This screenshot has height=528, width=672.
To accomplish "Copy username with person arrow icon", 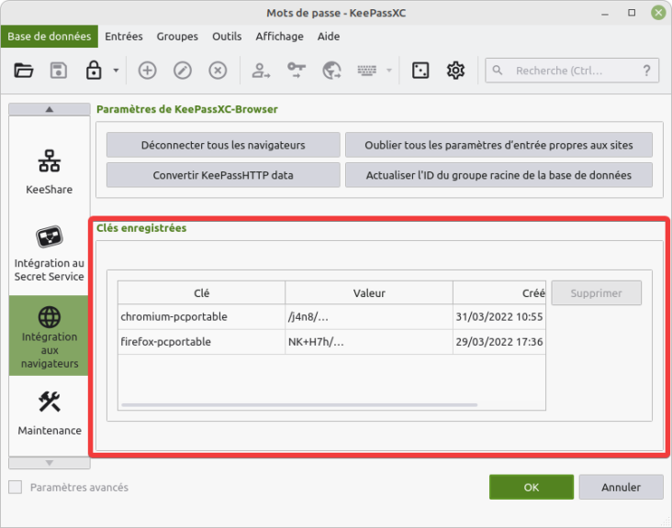I will tap(261, 71).
